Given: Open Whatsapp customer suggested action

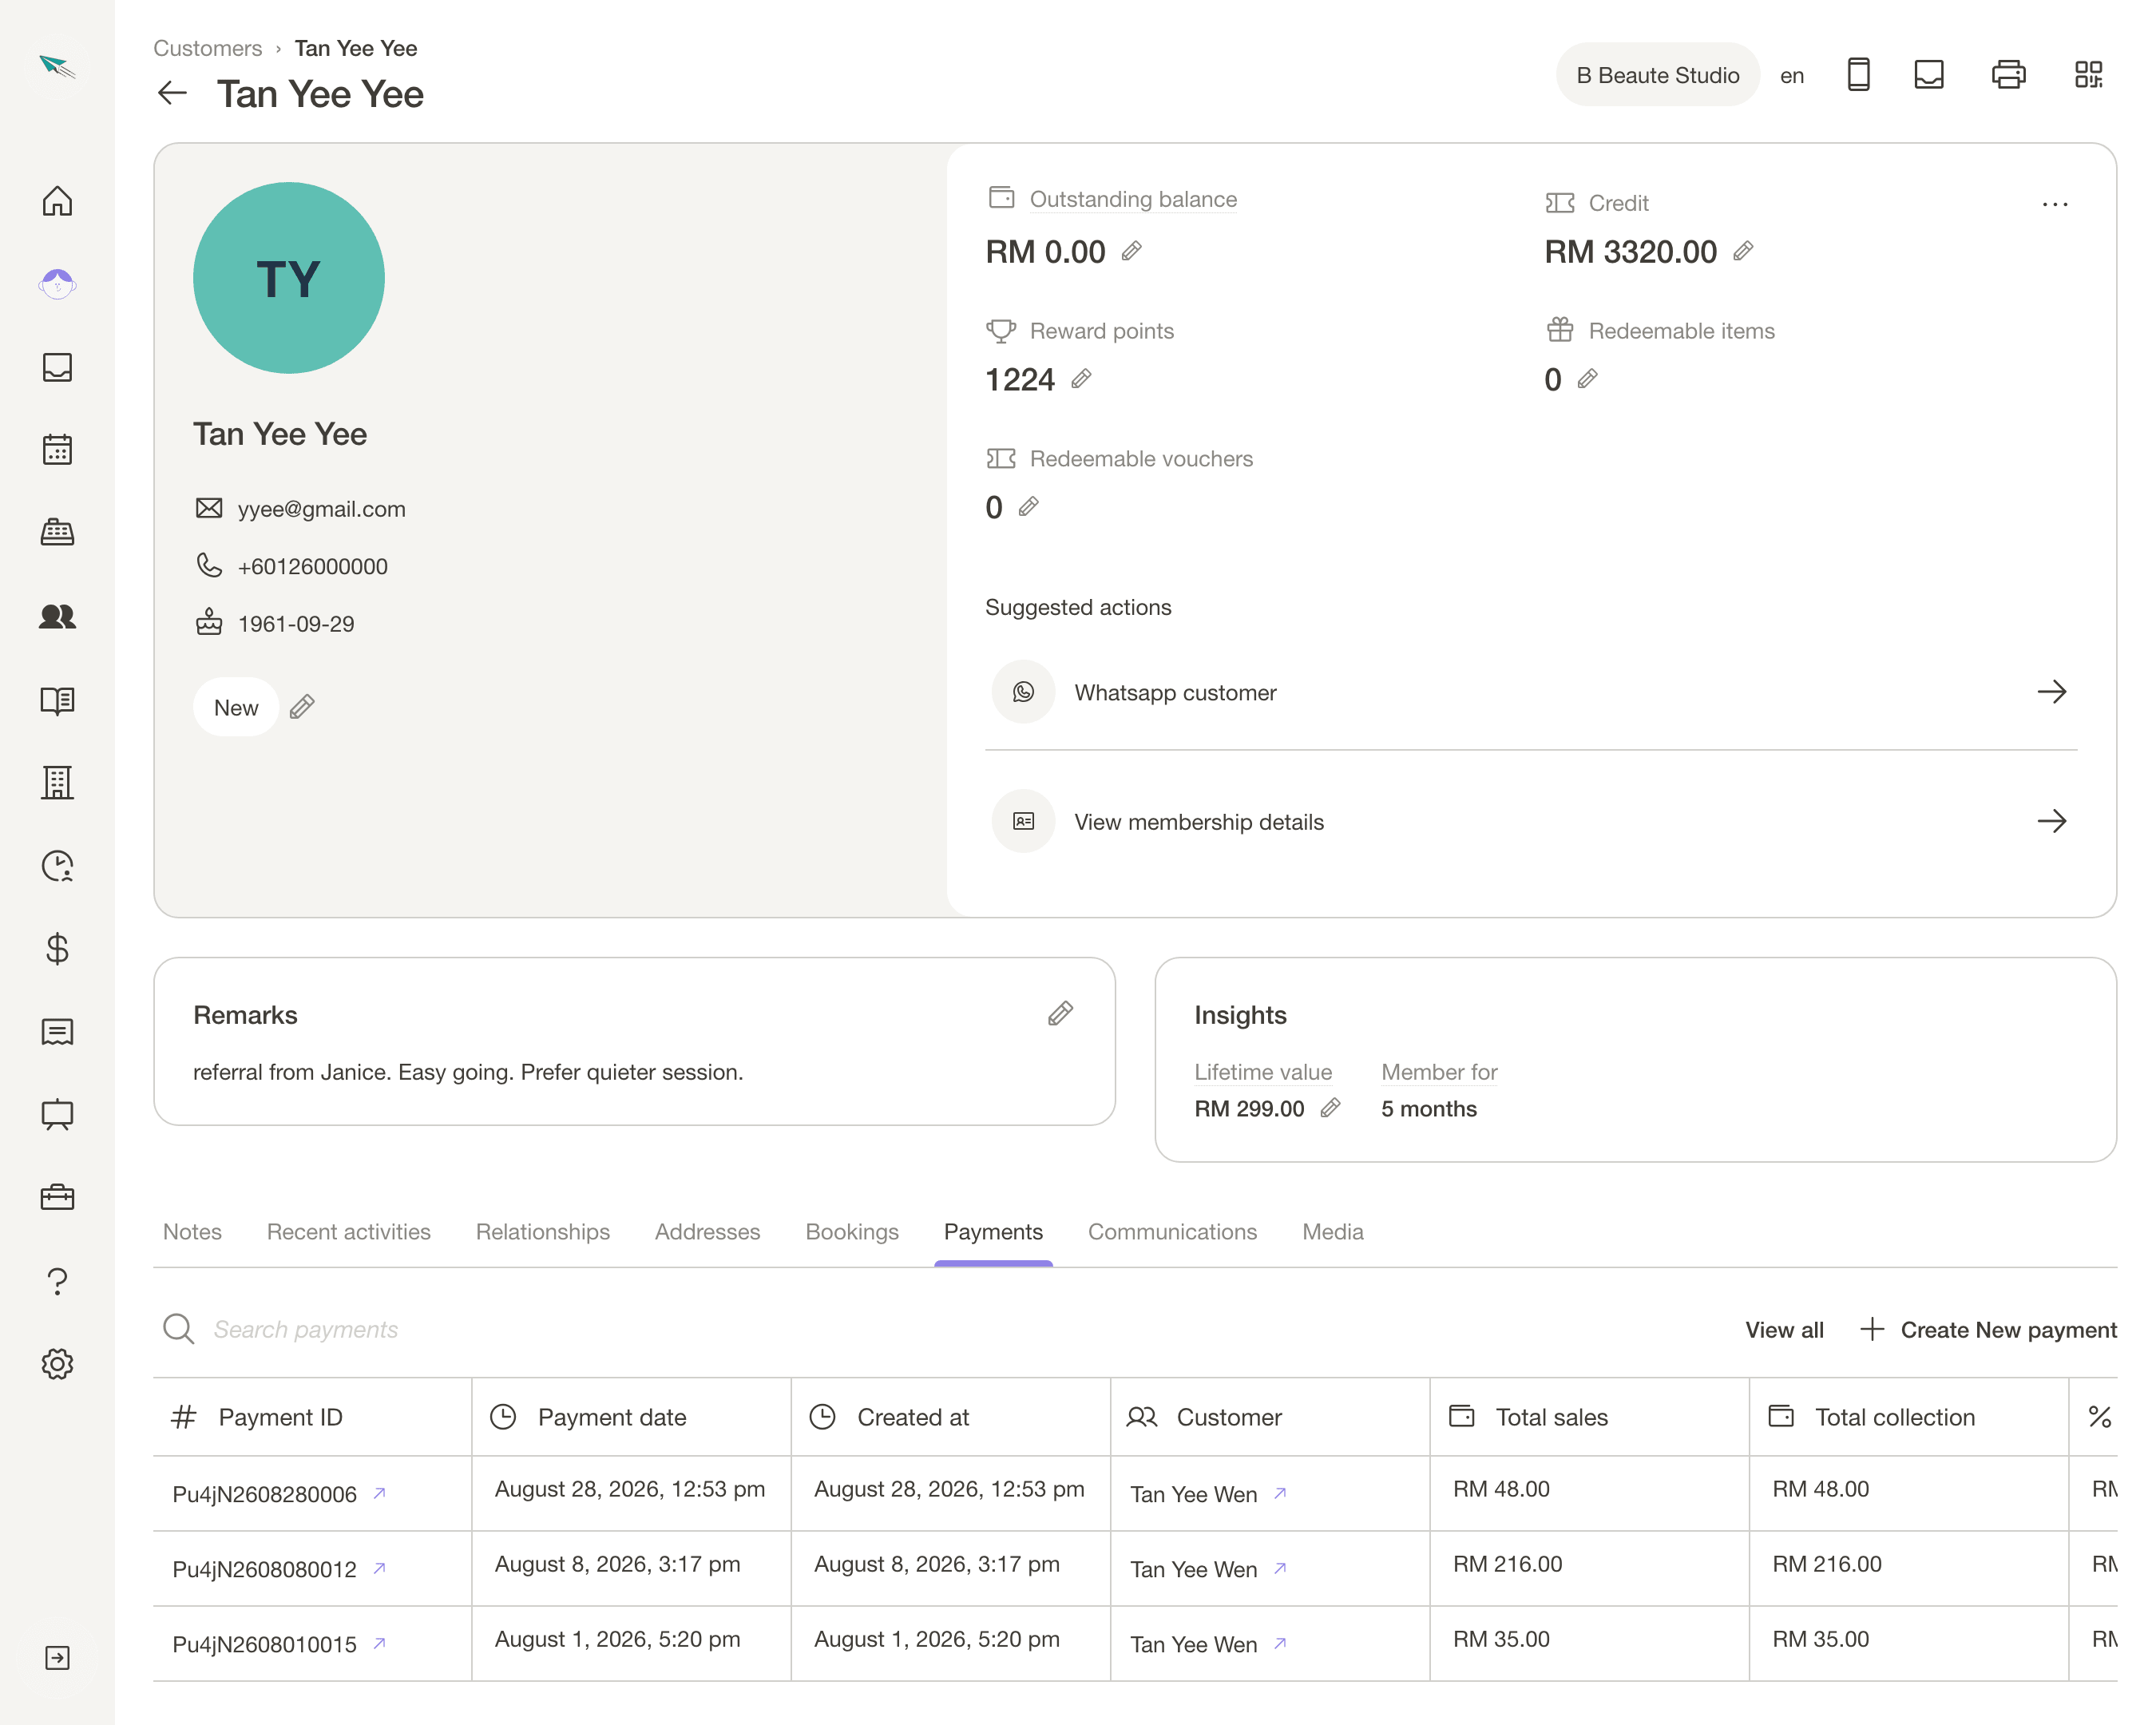Looking at the screenshot, I should (x=1530, y=692).
